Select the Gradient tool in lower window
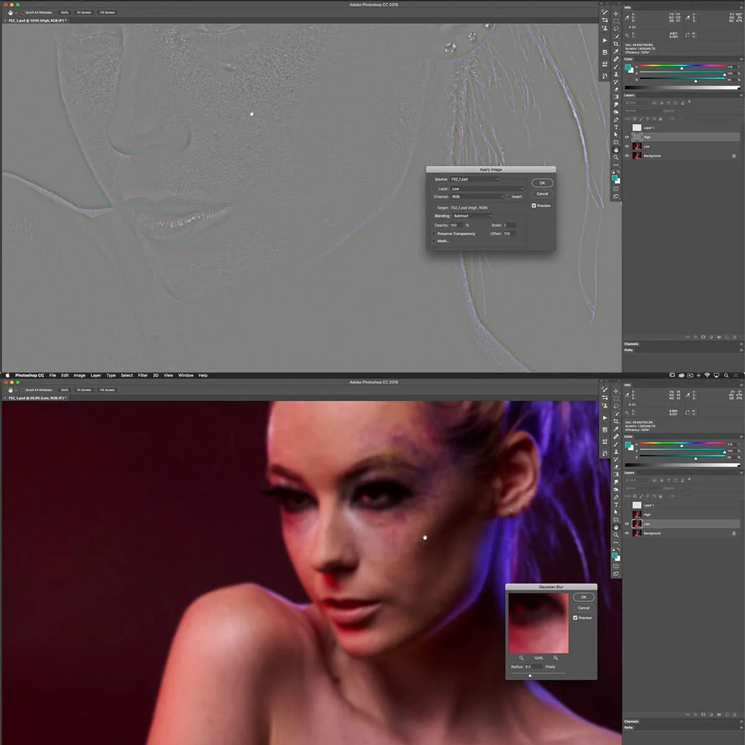Screen dimensions: 745x745 click(x=616, y=474)
